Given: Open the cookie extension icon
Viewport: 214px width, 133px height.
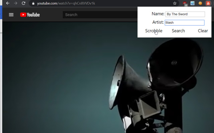Looking at the screenshot, I should click(x=200, y=3).
